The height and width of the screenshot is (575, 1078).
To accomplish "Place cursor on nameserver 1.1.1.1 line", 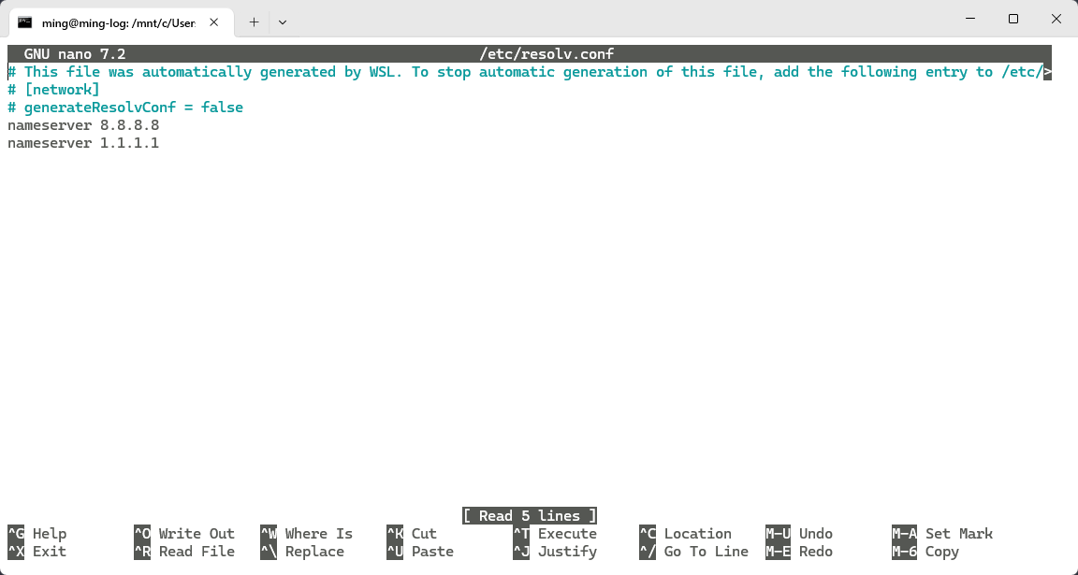I will tap(83, 143).
